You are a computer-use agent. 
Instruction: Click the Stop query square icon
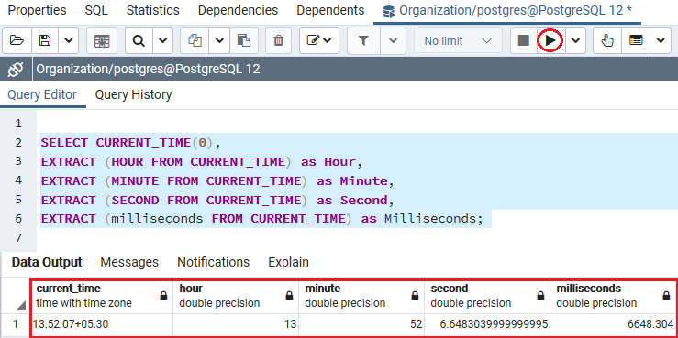coord(524,41)
